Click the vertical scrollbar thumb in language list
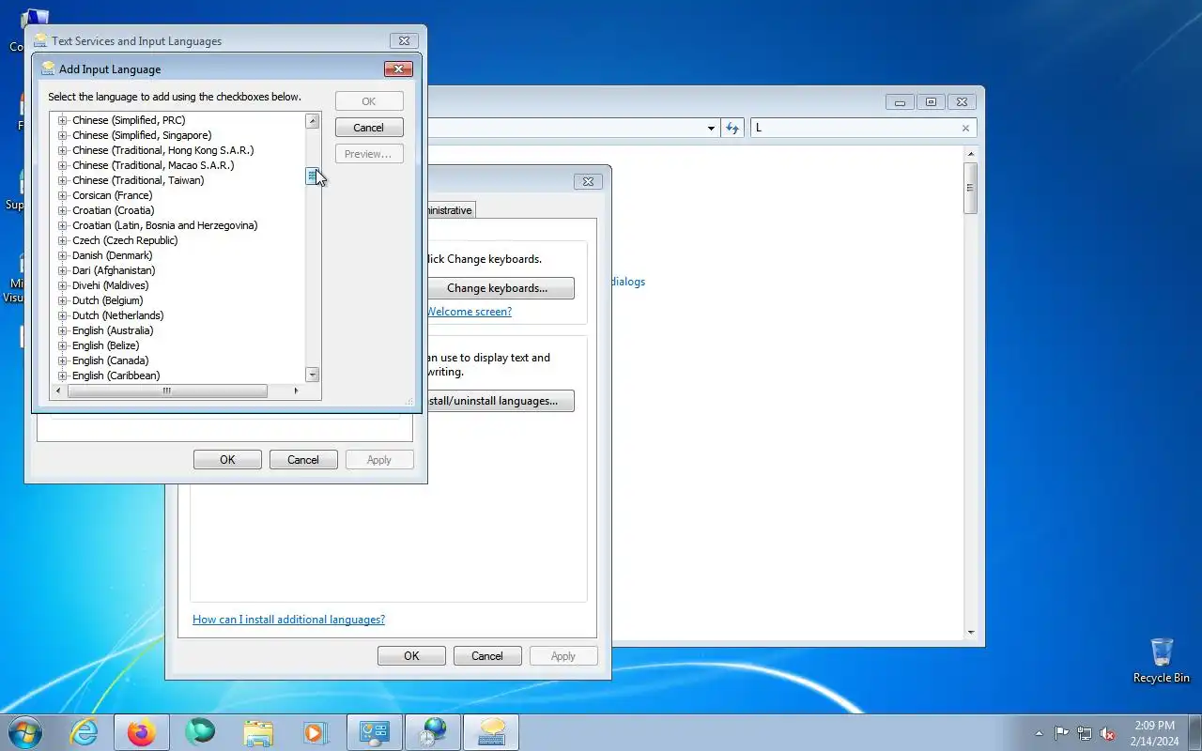This screenshot has width=1202, height=751. (x=313, y=176)
